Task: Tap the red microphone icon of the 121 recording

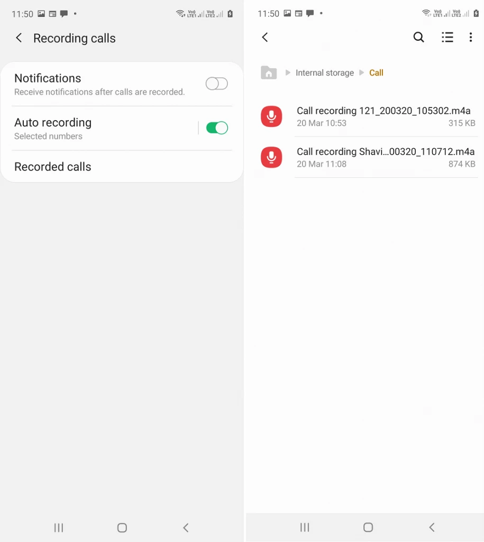Action: pos(271,116)
